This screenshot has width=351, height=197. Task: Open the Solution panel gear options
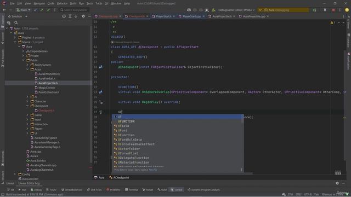tap(83, 16)
